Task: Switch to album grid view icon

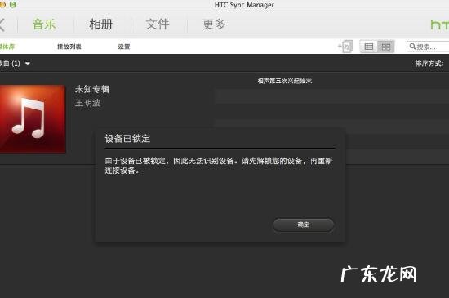Action: click(x=385, y=47)
